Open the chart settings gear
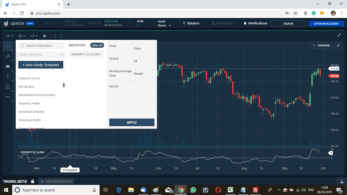Image resolution: width=347 pixels, height=195 pixels. pyautogui.click(x=44, y=36)
